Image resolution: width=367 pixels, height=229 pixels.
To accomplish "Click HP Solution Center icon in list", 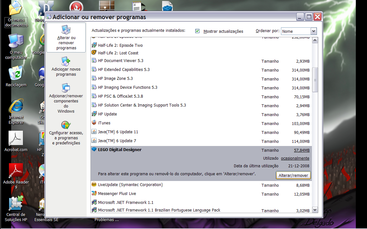I will tap(94, 105).
